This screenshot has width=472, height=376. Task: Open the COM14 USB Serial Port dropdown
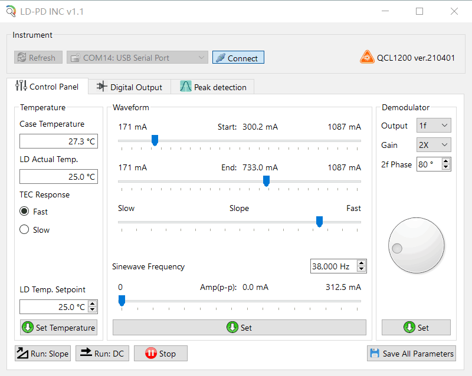(x=137, y=58)
